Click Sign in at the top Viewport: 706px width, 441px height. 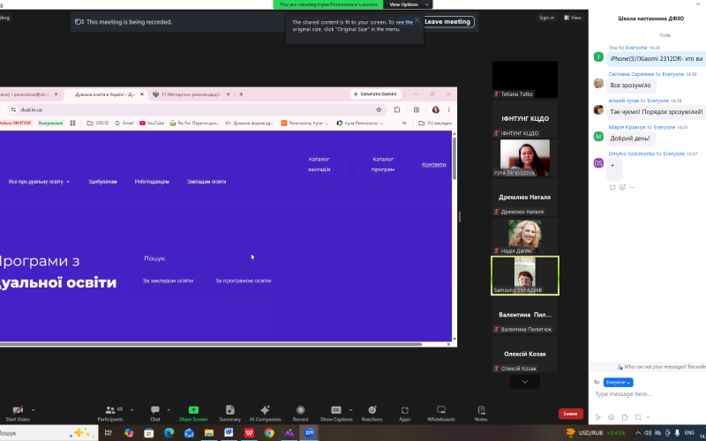coord(546,18)
